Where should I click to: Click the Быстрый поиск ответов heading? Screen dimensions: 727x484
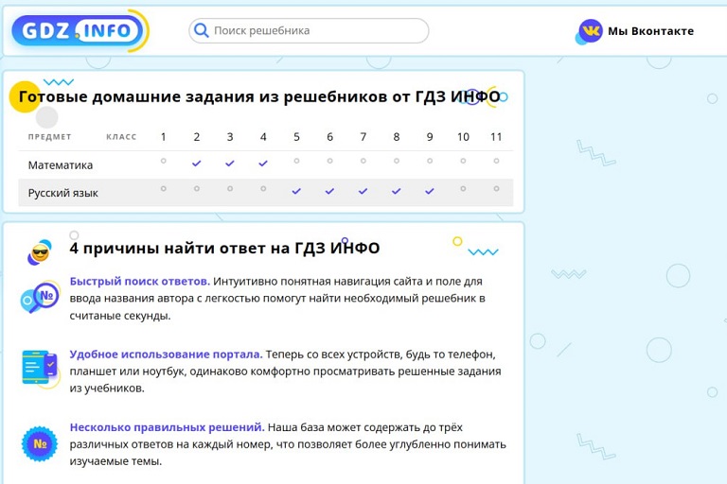click(x=139, y=281)
